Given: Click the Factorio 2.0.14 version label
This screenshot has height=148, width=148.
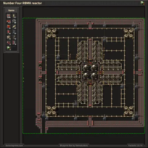Looking at the screenshot, I should (135, 146).
